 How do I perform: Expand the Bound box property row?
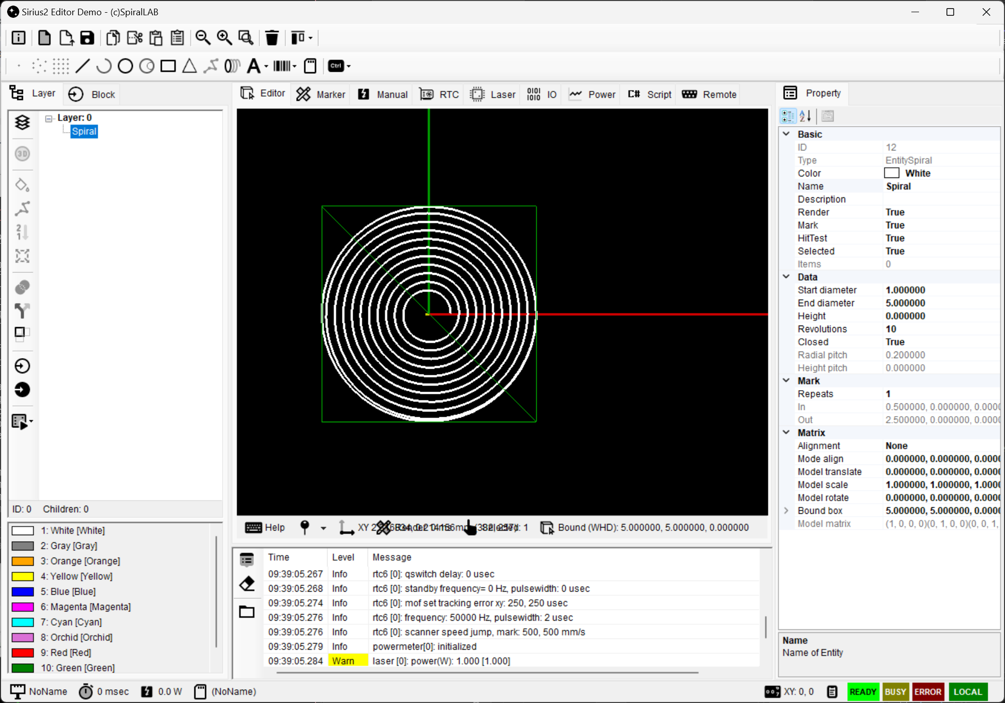786,510
